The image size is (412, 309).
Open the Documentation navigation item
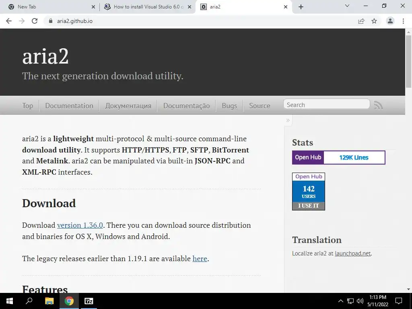coord(69,106)
